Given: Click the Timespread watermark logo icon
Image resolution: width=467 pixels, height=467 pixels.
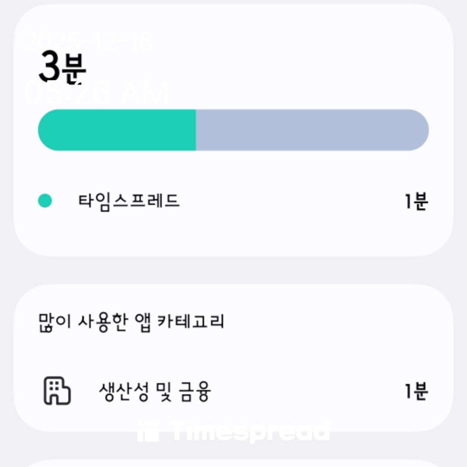Looking at the screenshot, I should [148, 432].
